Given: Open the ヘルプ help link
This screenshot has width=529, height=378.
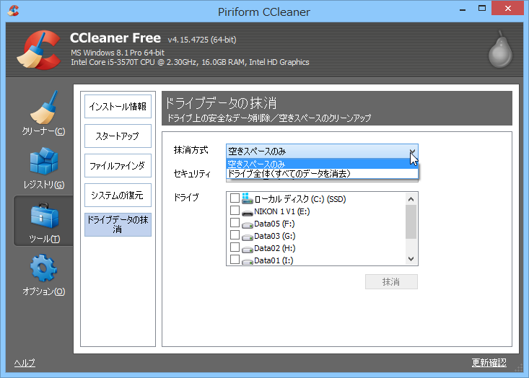Looking at the screenshot, I should point(25,363).
